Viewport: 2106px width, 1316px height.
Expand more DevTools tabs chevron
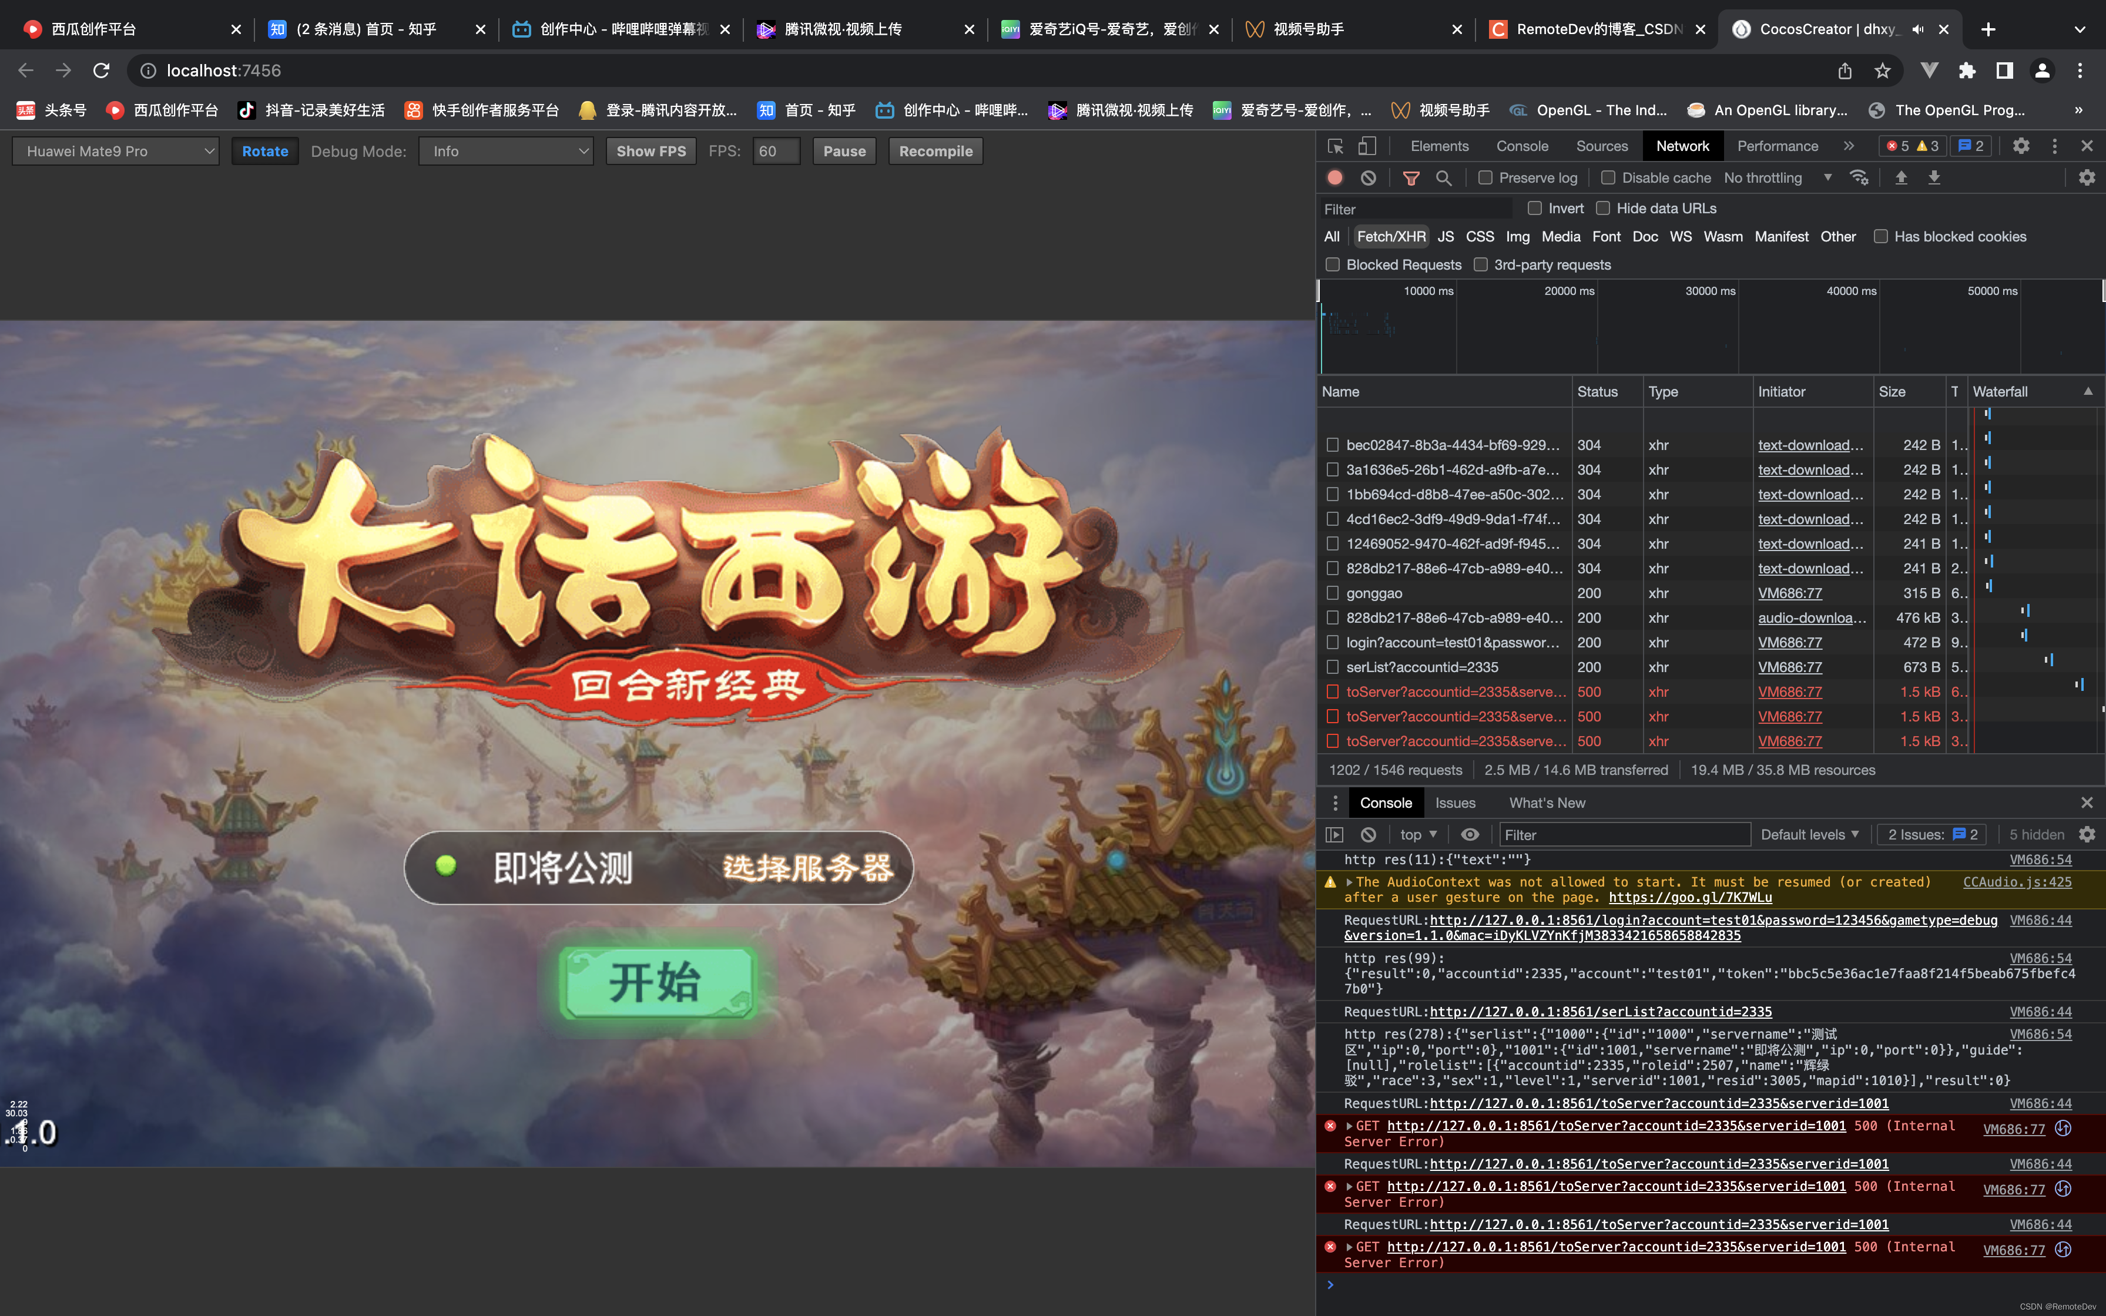click(x=1849, y=146)
